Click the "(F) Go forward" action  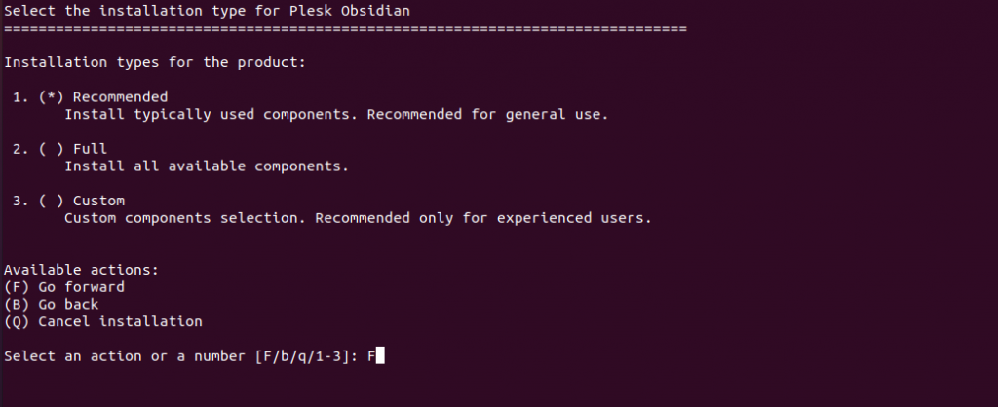[x=64, y=287]
